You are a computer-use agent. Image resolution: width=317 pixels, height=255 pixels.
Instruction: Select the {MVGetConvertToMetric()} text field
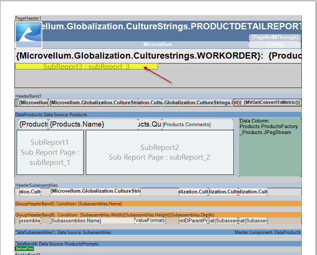(x=272, y=102)
